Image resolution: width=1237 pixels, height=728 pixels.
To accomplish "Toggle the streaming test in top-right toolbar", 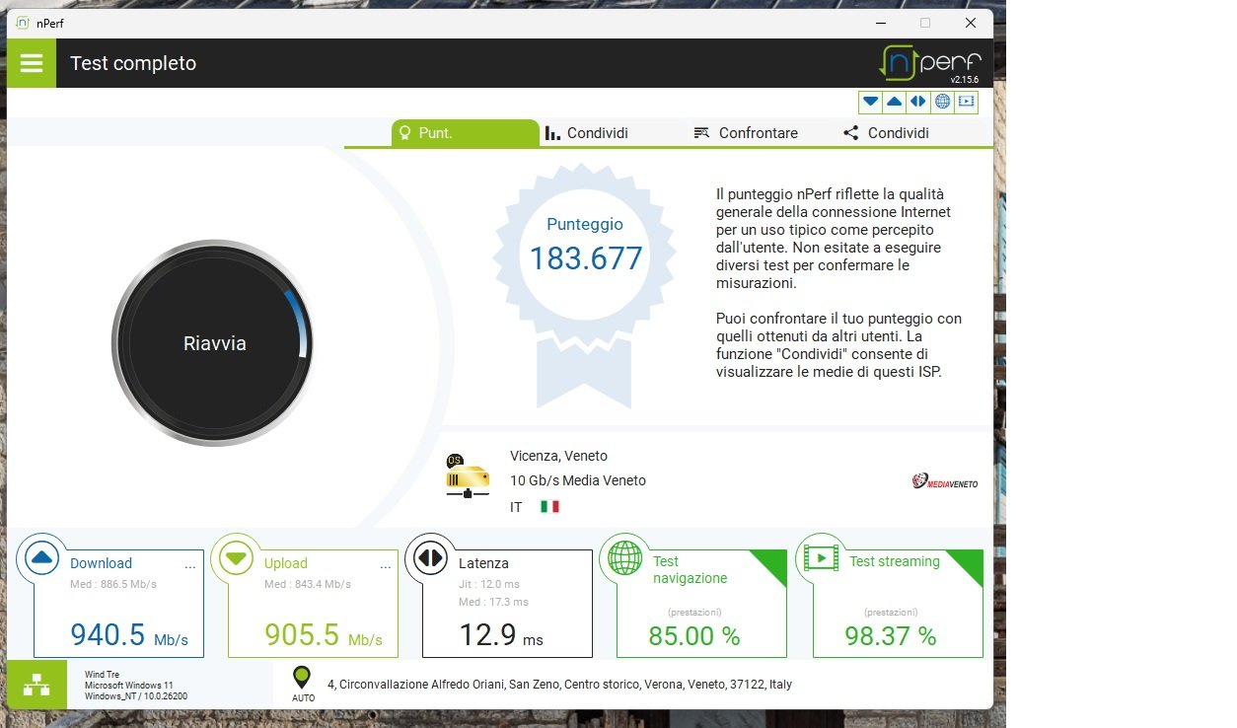I will 966,102.
